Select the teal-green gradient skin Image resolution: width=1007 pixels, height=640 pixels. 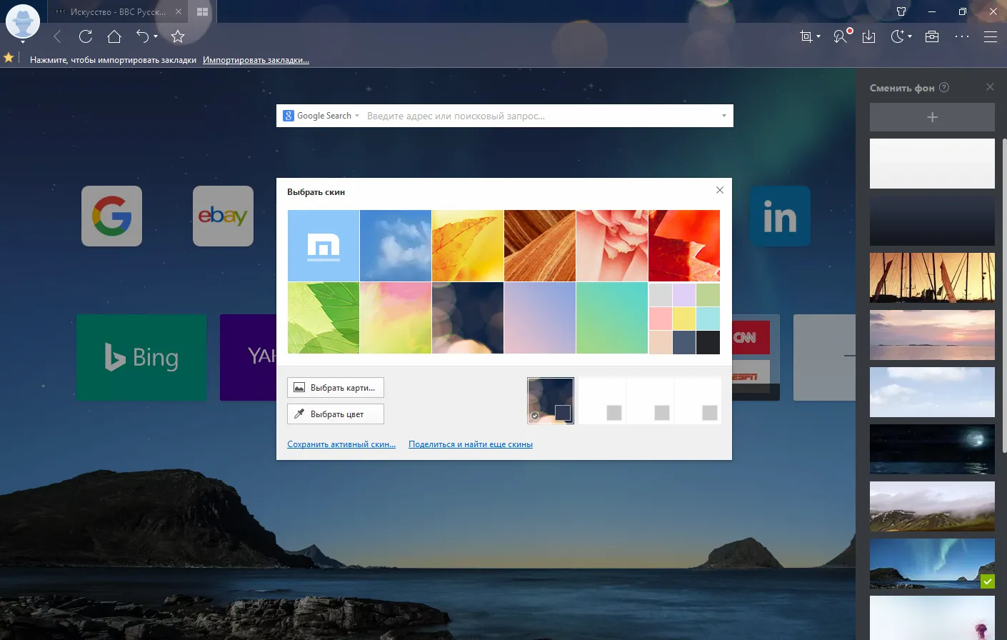(612, 318)
